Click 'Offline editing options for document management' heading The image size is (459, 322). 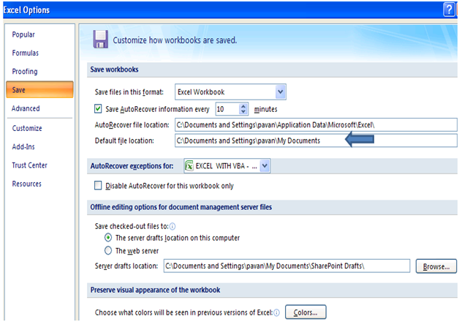click(x=181, y=207)
